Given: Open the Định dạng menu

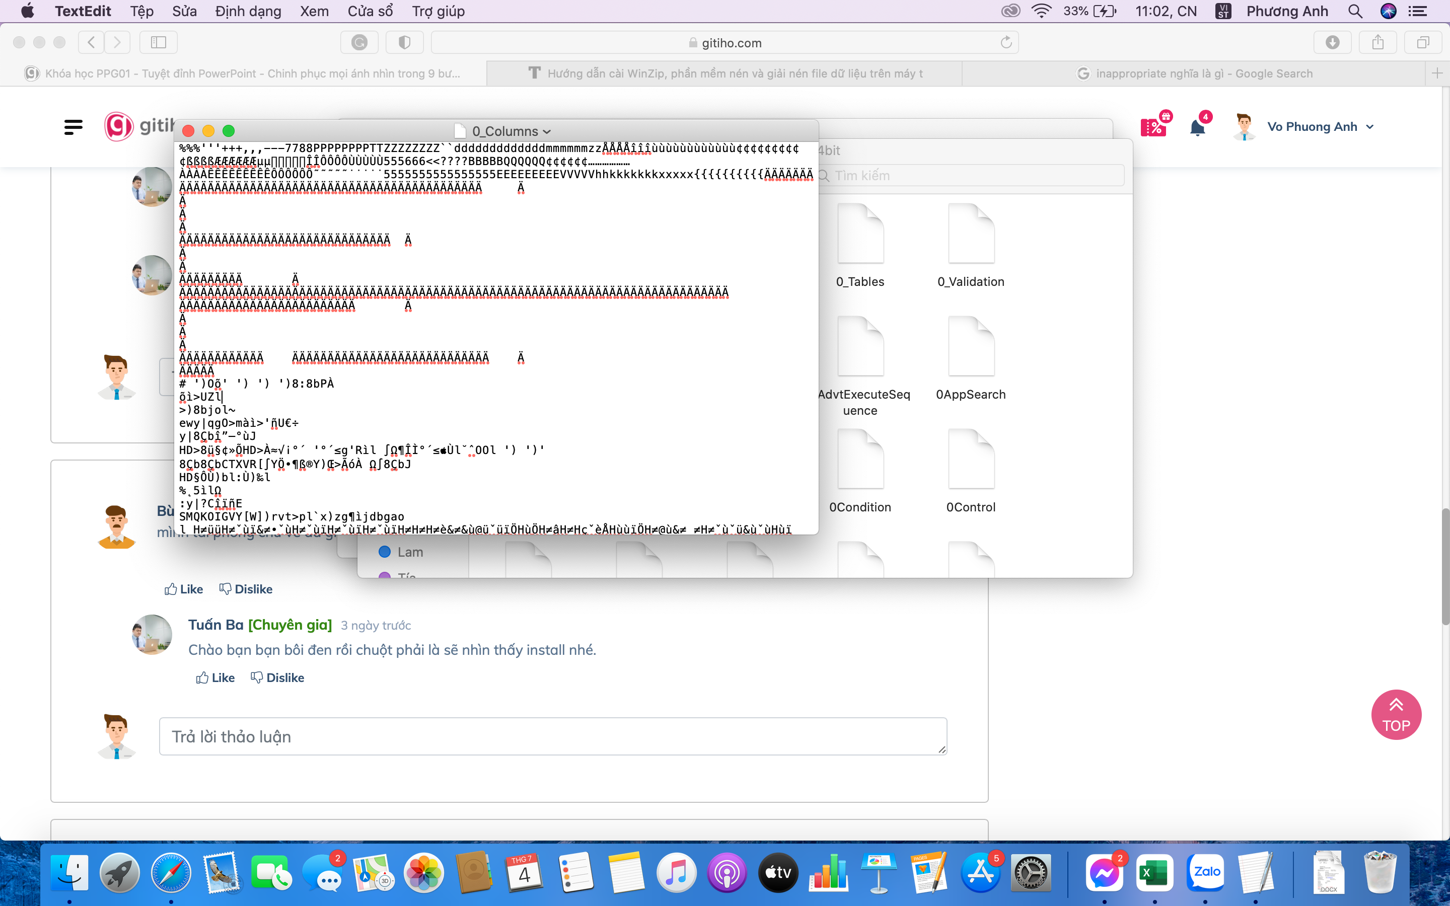Looking at the screenshot, I should 248,11.
